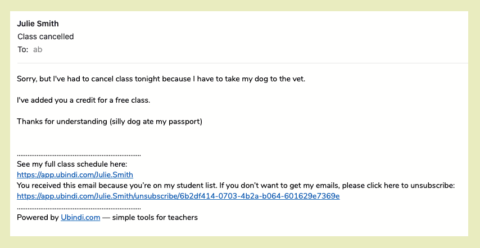The width and height of the screenshot is (480, 248).
Task: Click the sentence about cancelling class tonight
Action: tap(161, 79)
